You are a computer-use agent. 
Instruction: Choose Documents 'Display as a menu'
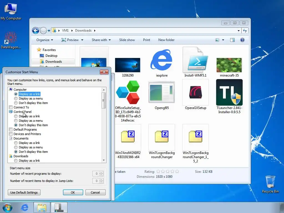(16, 147)
